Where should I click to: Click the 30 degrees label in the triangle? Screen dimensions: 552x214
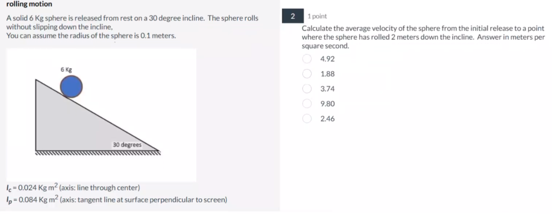127,145
